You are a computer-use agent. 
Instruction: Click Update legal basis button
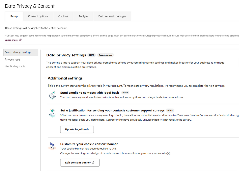tap(77, 129)
